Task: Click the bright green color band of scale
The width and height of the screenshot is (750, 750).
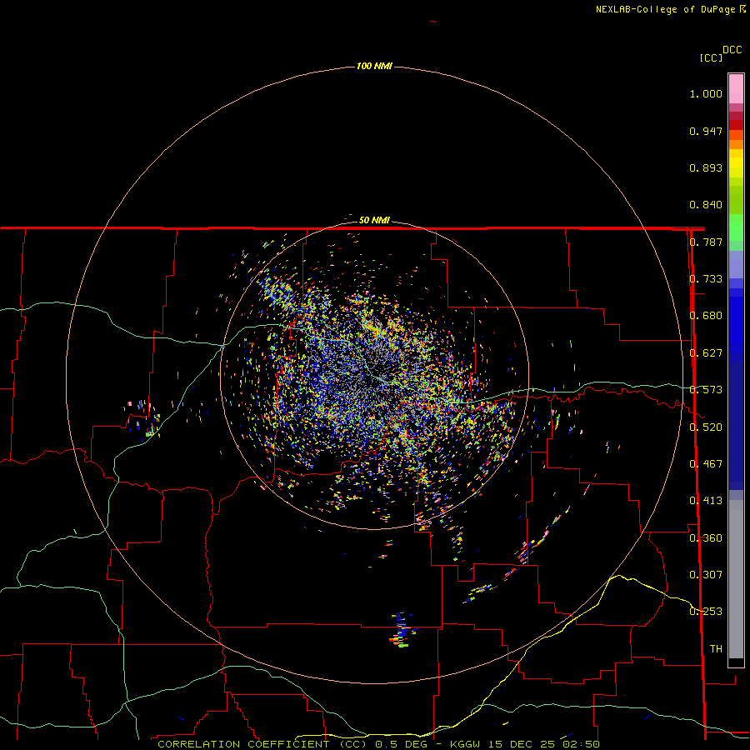Action: click(736, 227)
